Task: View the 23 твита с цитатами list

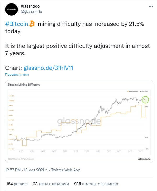Action: tap(51, 184)
